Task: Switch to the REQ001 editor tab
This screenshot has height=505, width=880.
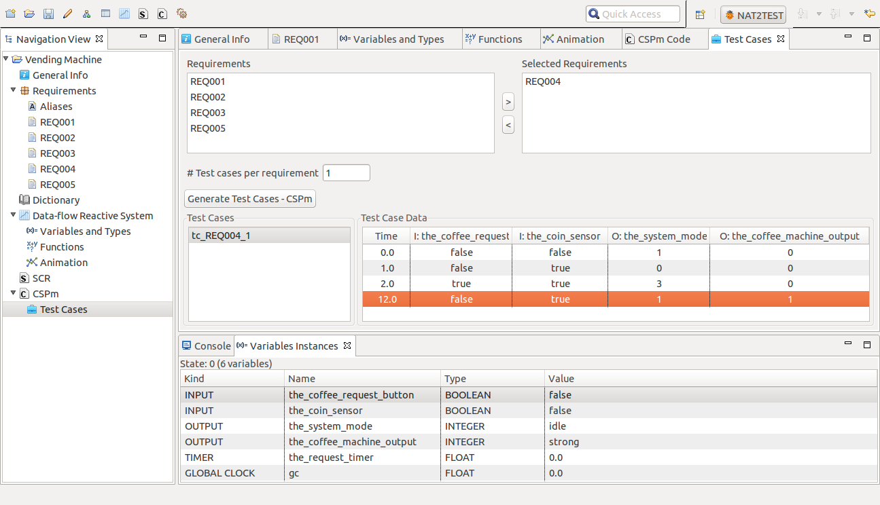Action: 302,39
